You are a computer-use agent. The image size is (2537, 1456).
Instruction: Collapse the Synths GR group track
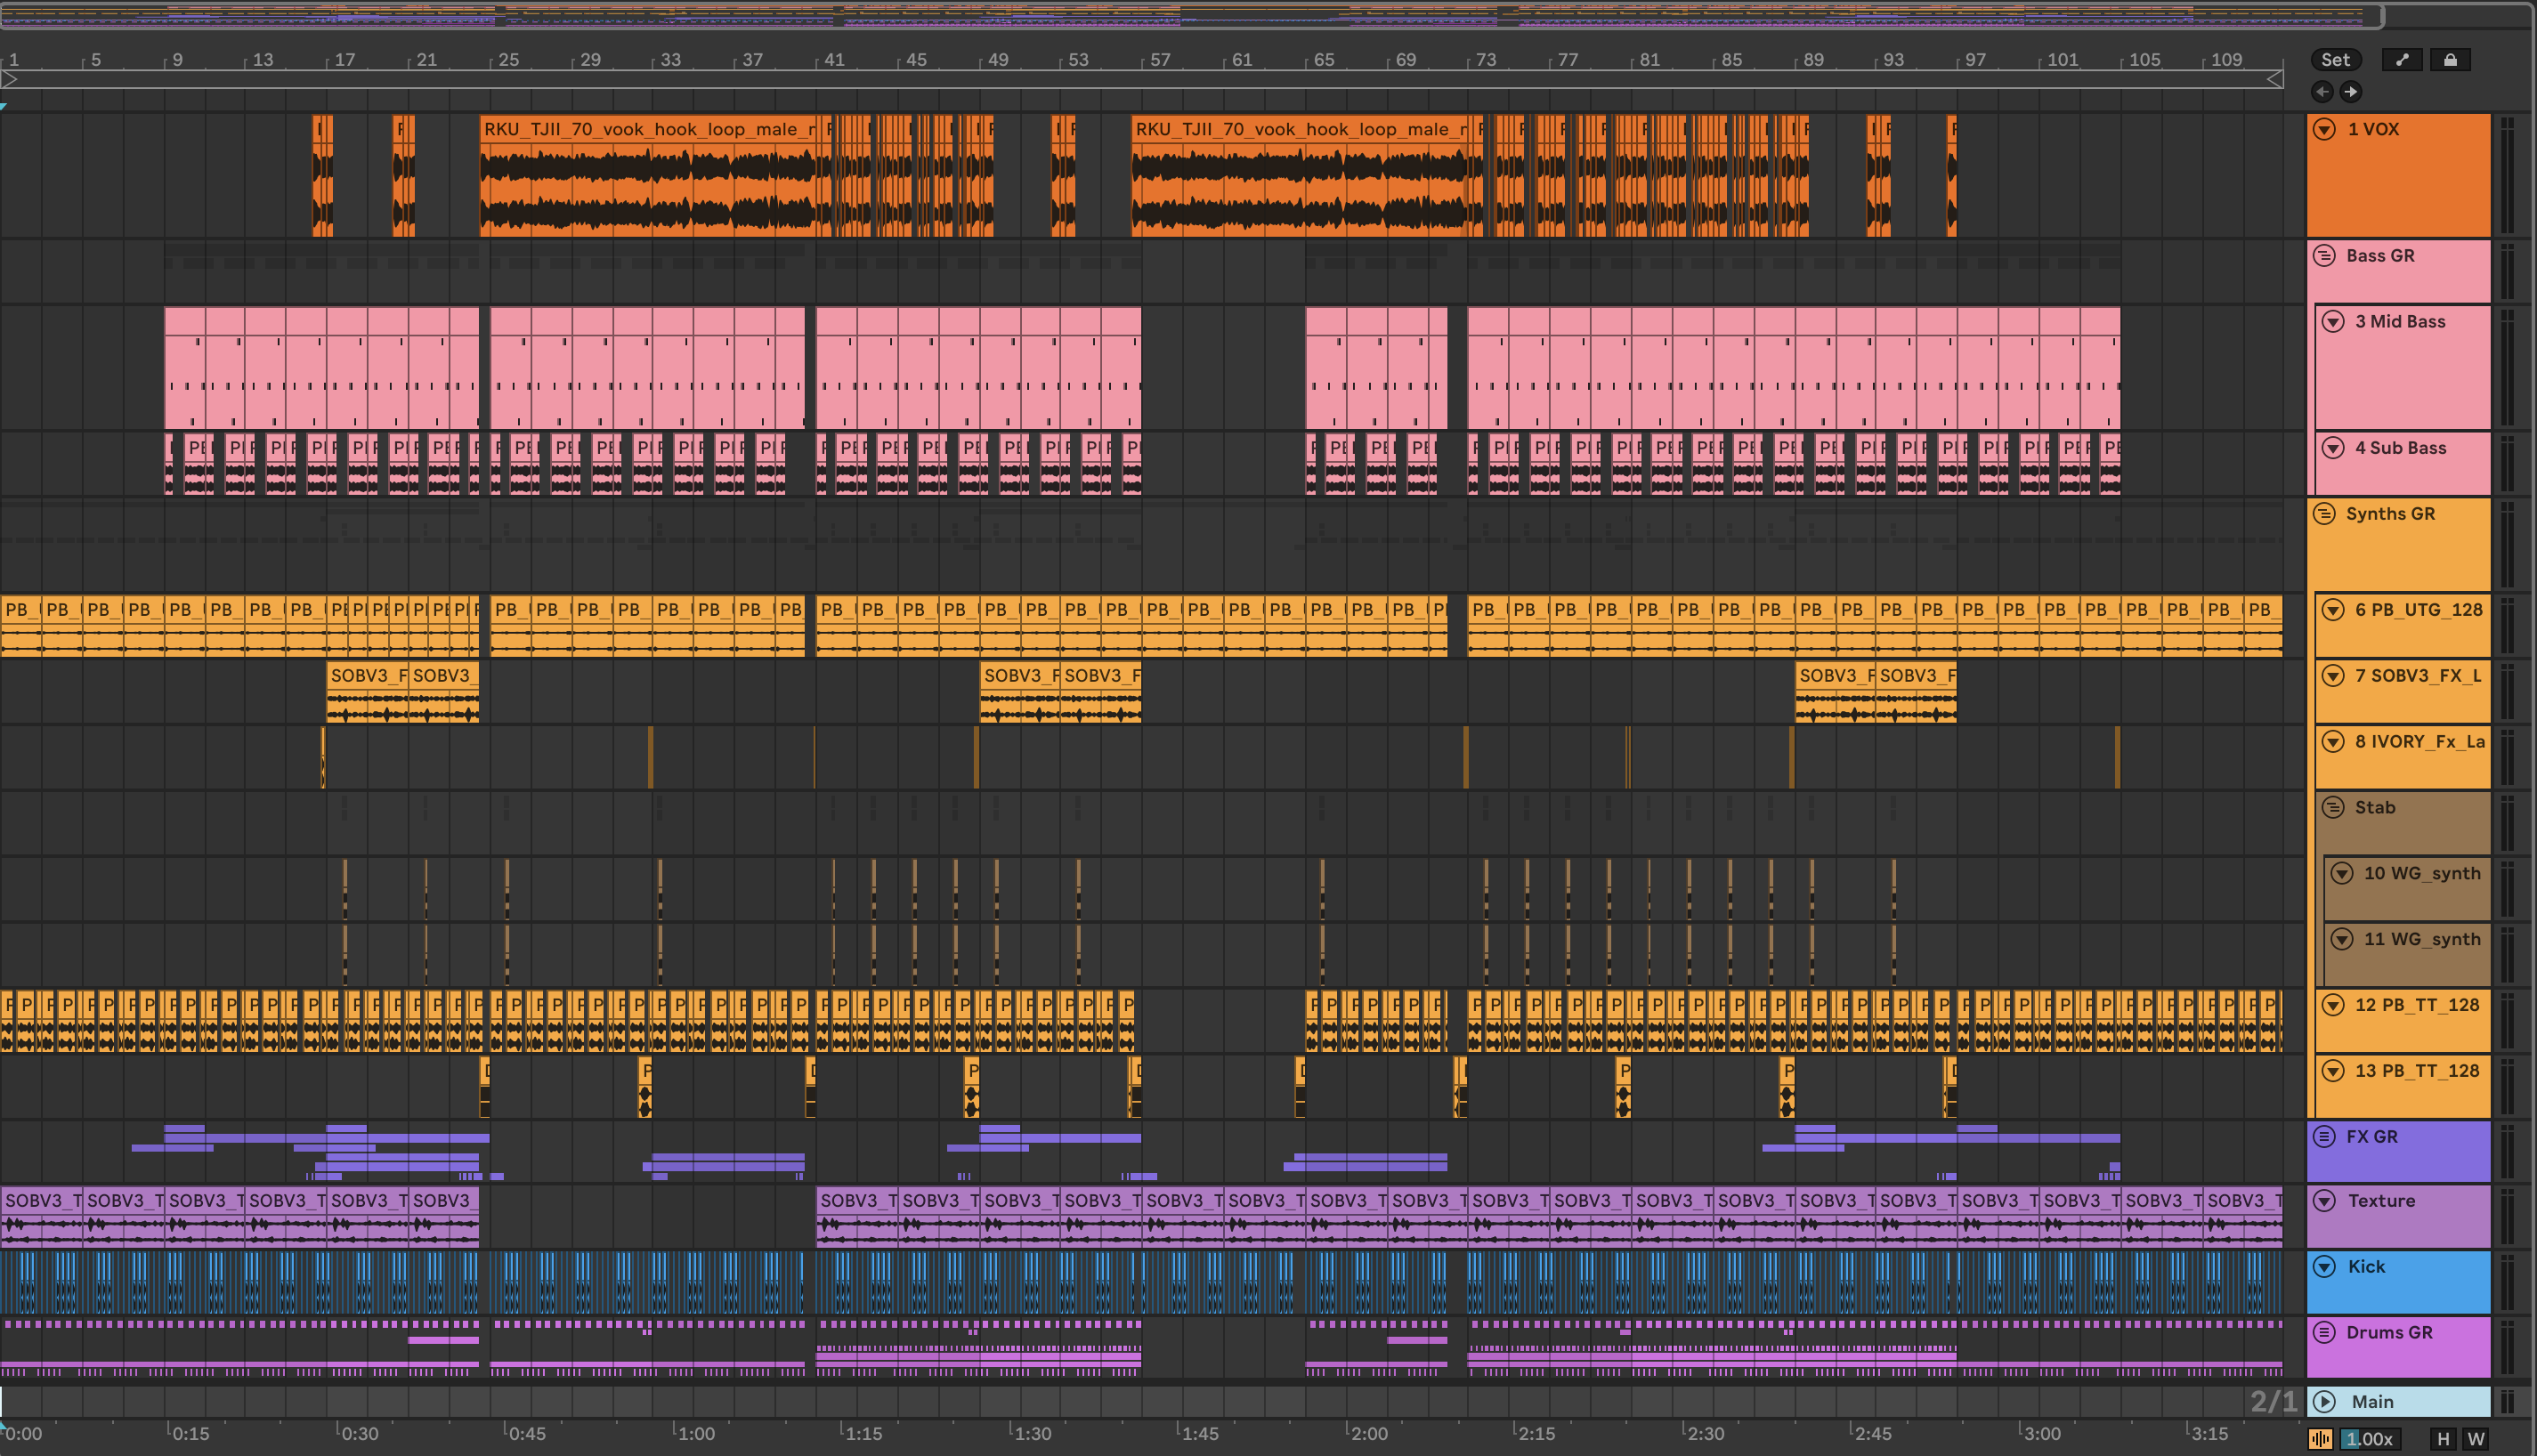(2325, 513)
